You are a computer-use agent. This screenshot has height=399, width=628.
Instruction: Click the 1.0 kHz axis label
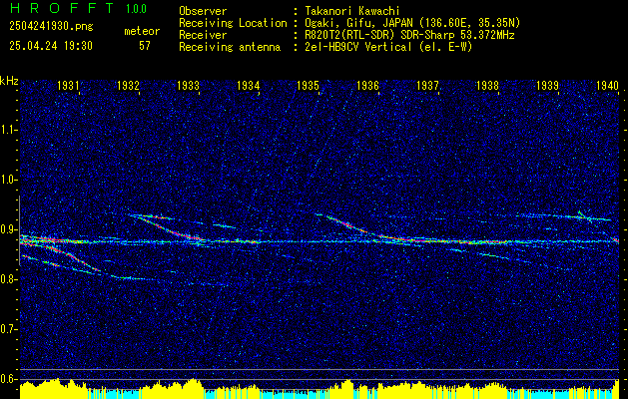7,180
